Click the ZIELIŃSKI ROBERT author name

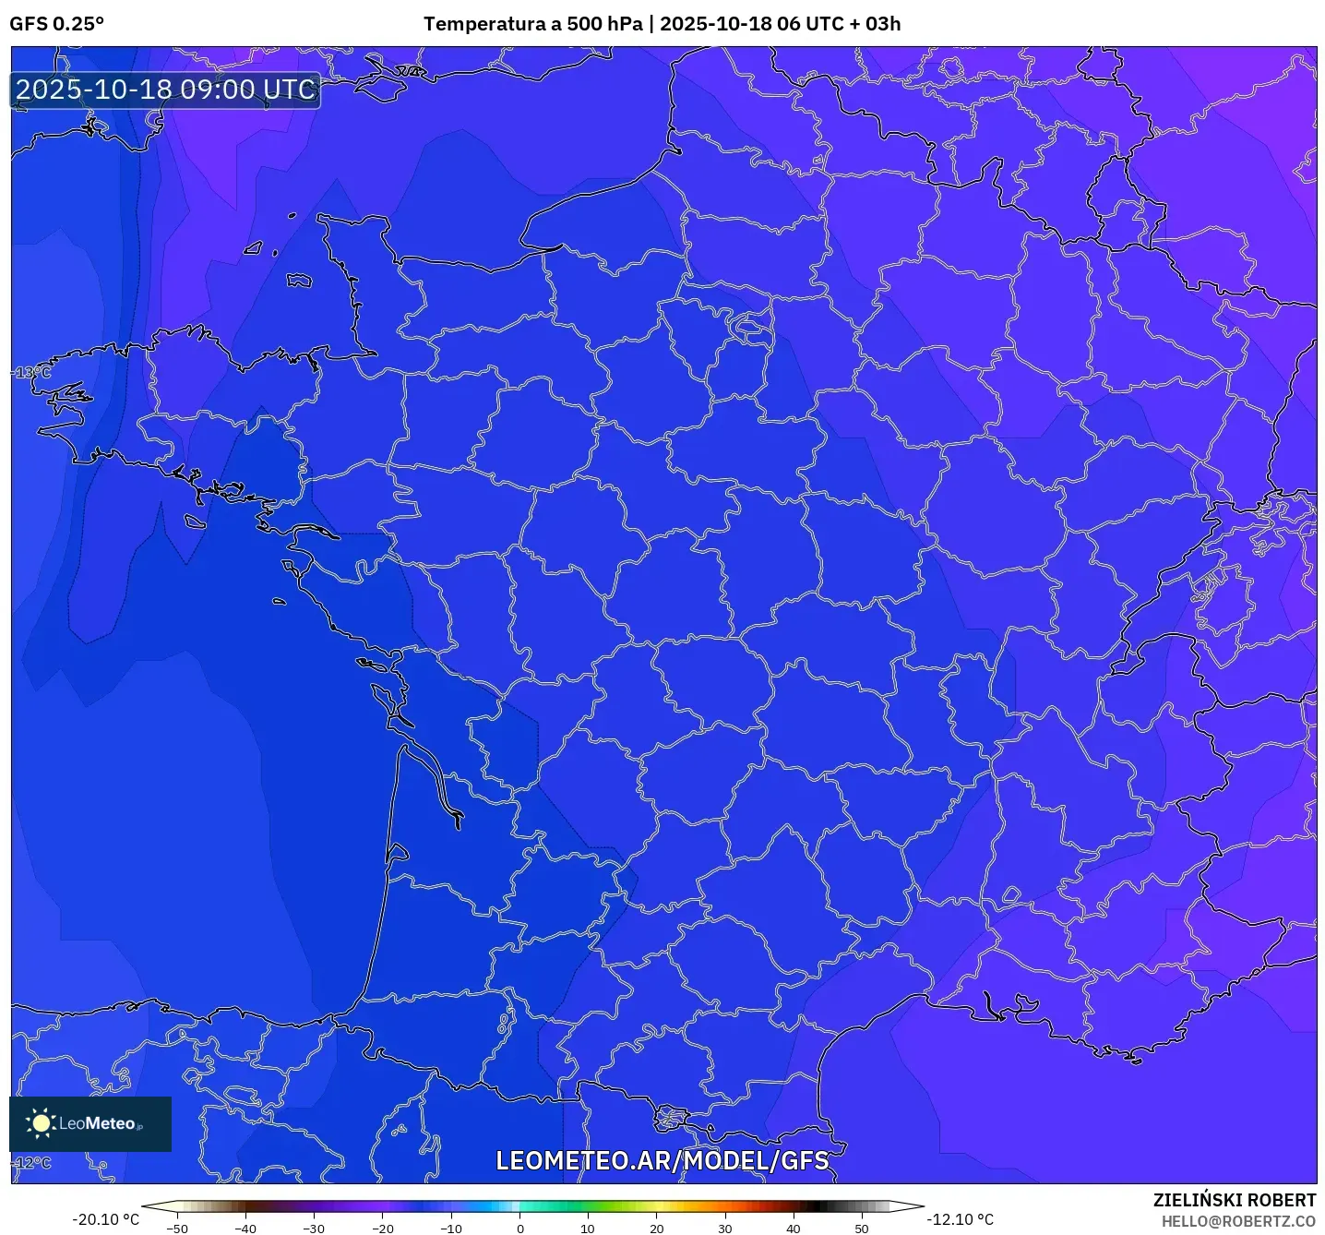(x=1234, y=1200)
